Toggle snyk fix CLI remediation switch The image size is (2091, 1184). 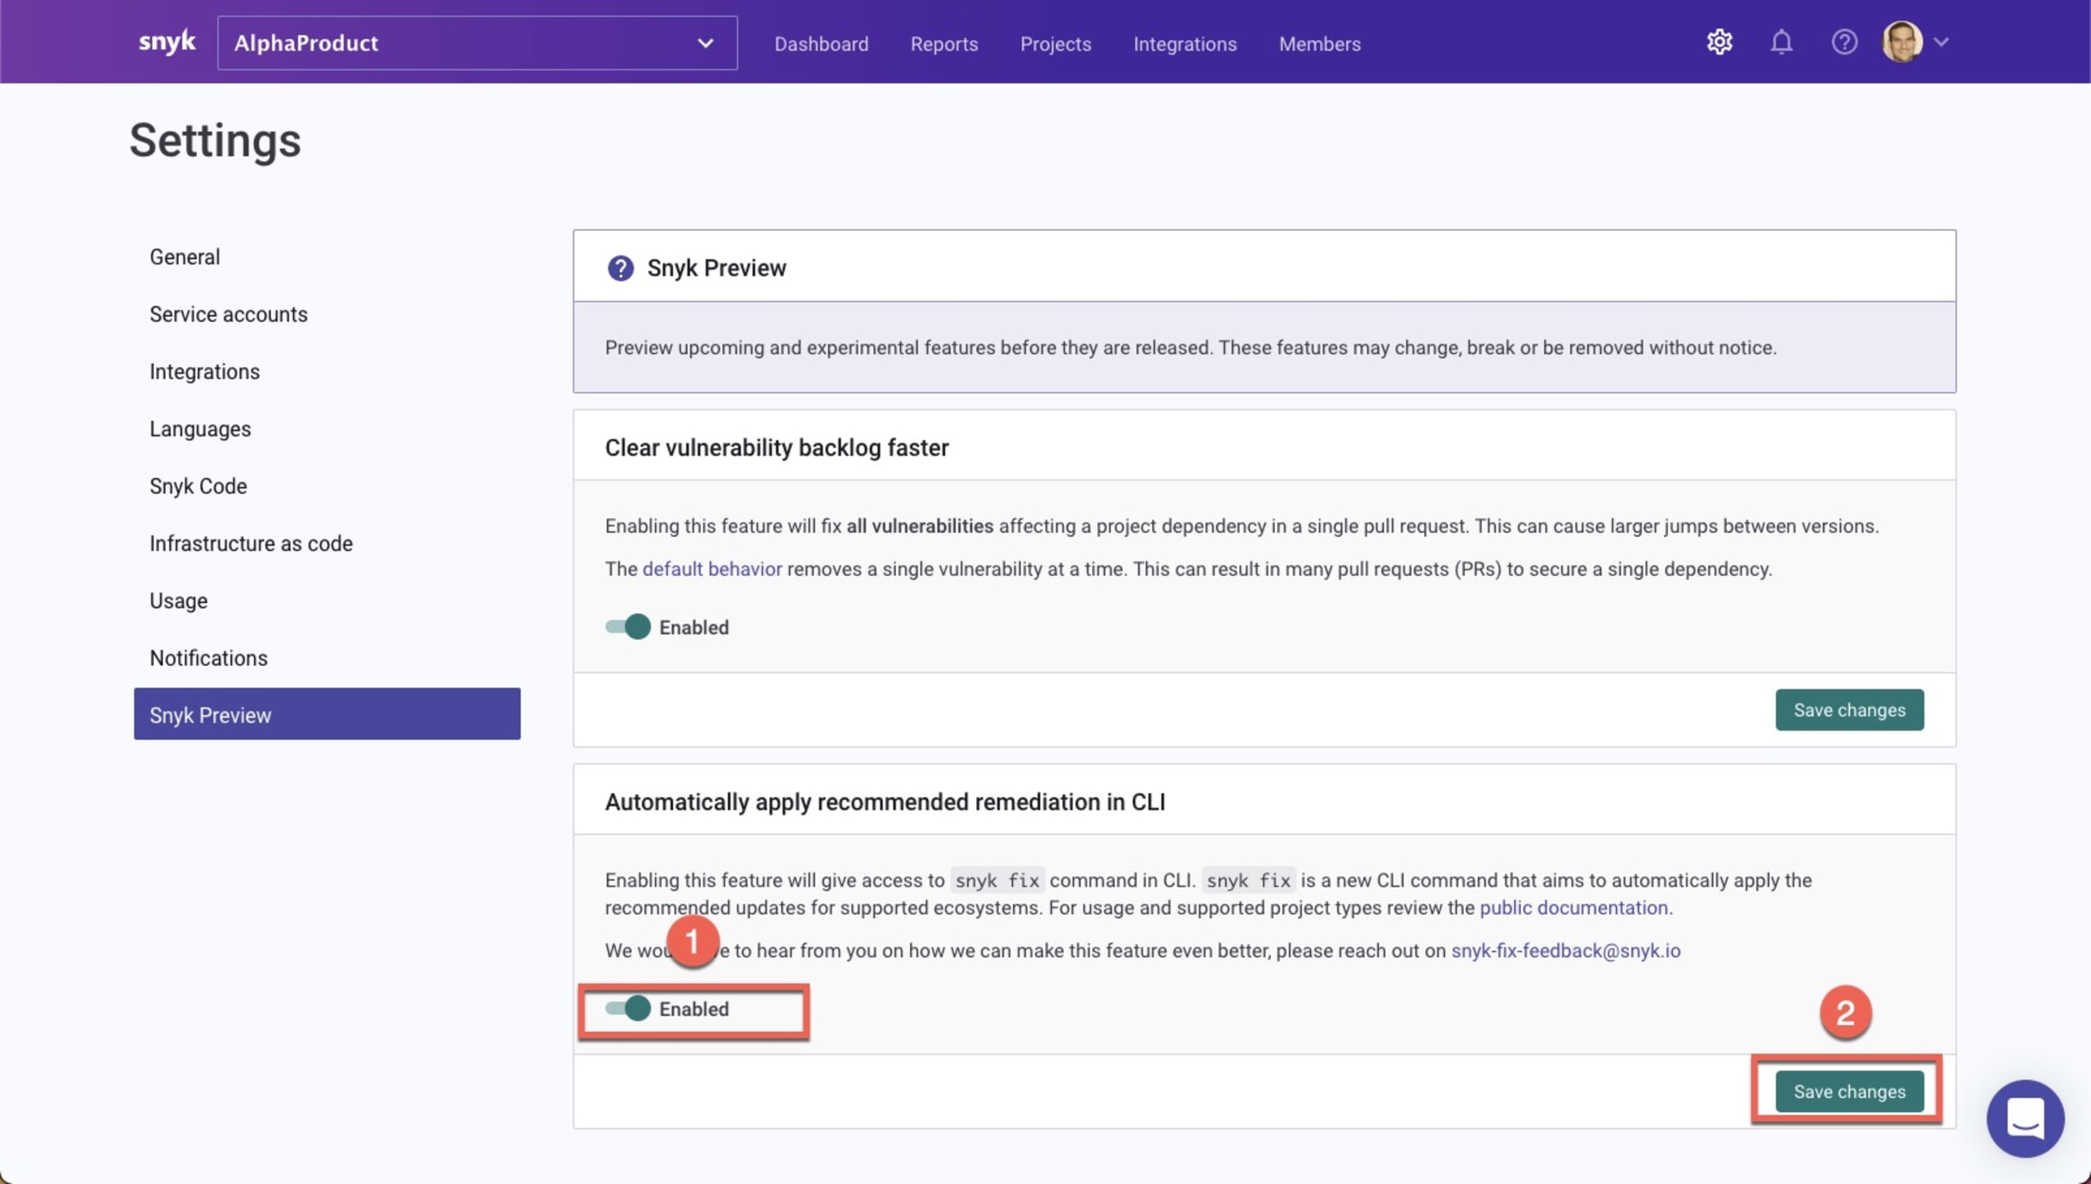point(627,1008)
